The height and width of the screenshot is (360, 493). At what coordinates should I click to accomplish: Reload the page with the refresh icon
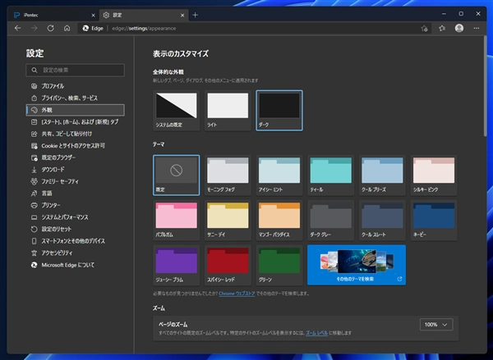click(x=50, y=28)
